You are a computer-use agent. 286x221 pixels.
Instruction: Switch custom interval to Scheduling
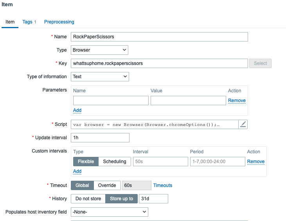[114, 162]
